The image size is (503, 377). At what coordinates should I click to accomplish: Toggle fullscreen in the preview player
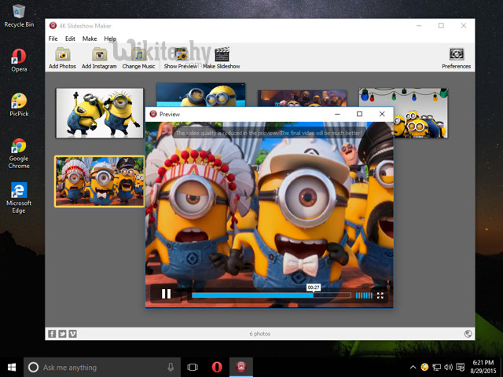[380, 295]
